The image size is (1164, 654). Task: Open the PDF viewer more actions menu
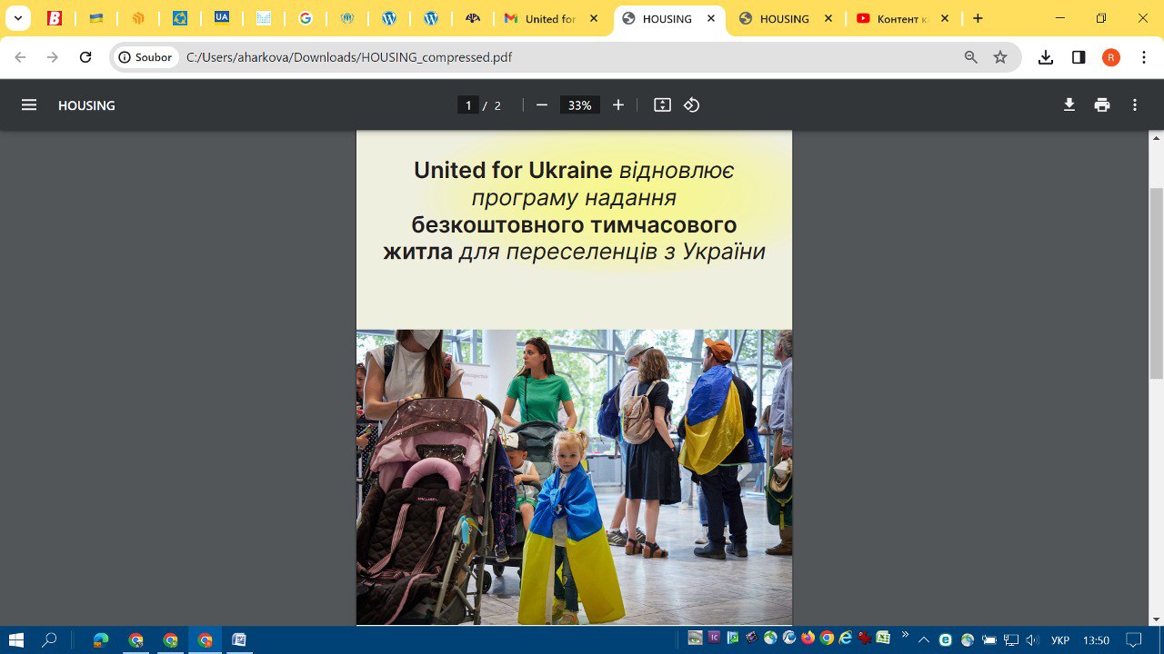1135,105
